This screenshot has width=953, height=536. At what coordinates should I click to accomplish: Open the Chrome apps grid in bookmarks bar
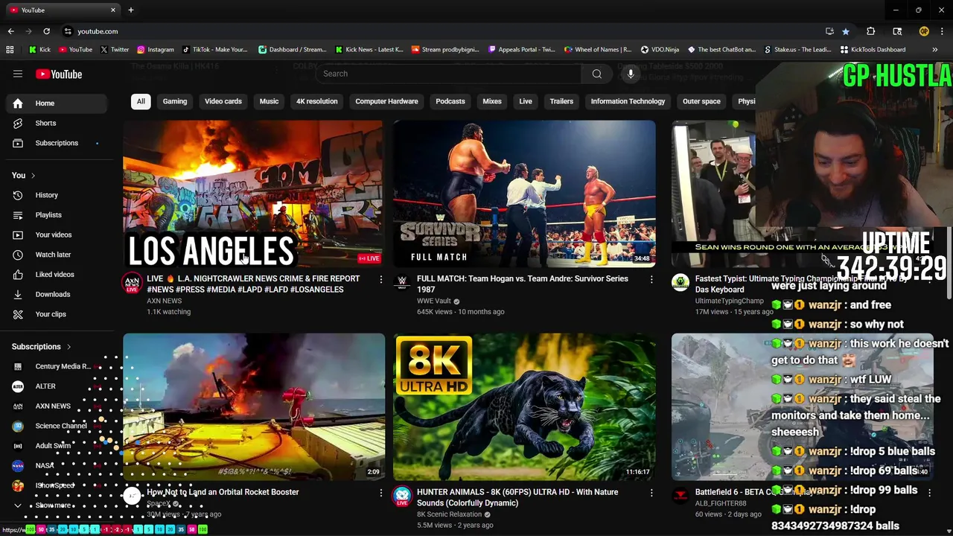[x=10, y=50]
